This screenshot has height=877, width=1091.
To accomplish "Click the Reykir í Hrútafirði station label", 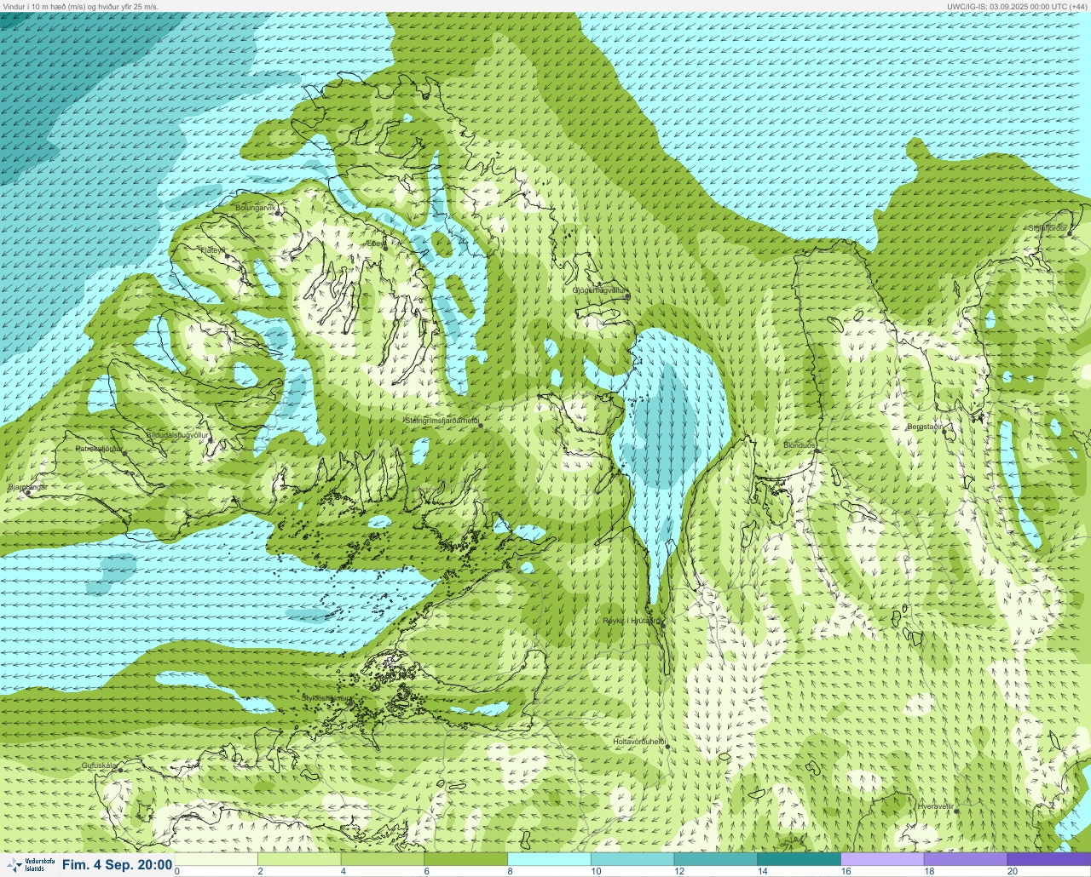I will click(632, 621).
